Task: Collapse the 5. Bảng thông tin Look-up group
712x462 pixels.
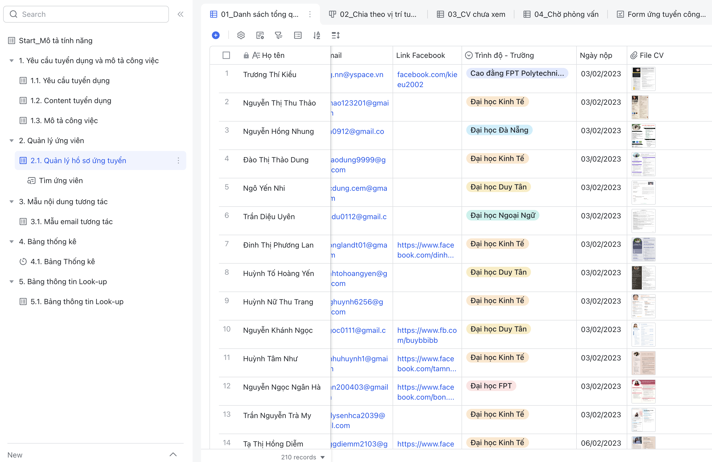Action: pos(11,282)
